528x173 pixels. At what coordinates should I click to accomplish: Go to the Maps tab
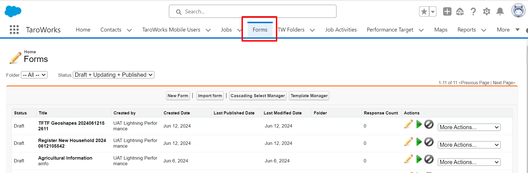(441, 30)
